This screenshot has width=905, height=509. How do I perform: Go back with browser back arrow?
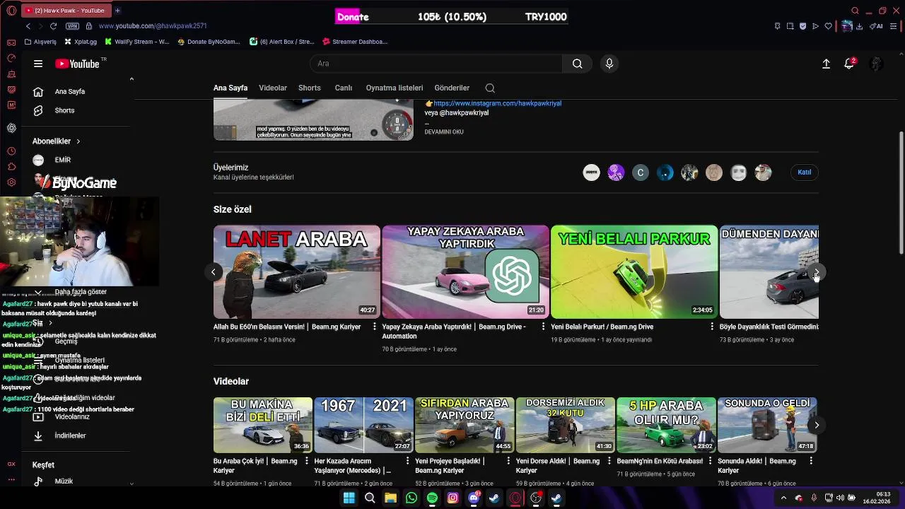[28, 26]
